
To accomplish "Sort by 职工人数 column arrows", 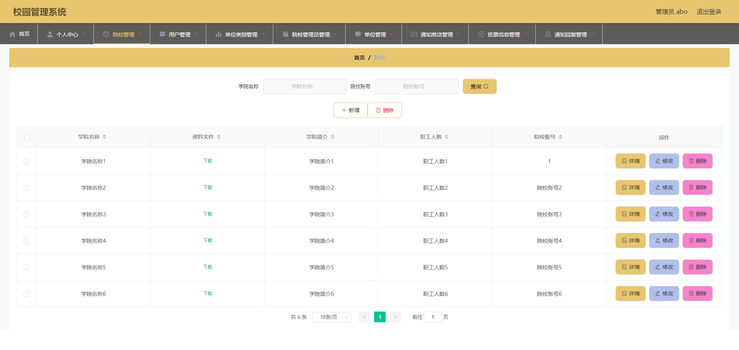I will (x=446, y=137).
